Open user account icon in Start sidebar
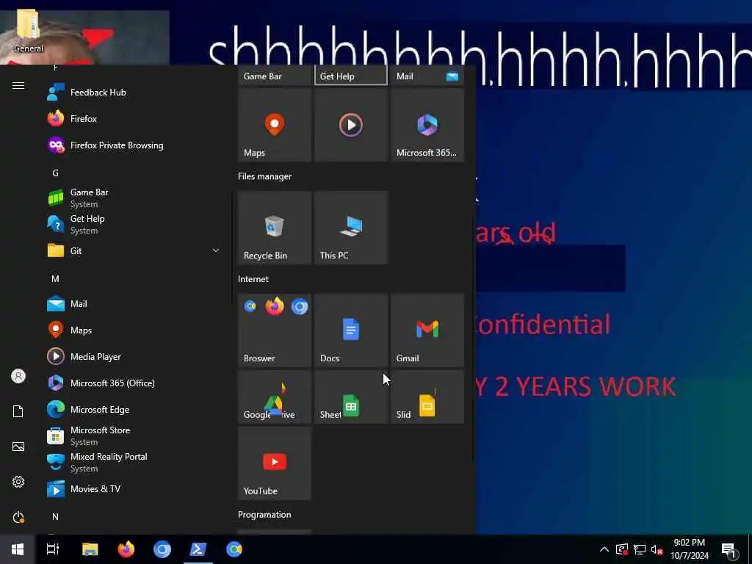The image size is (752, 564). click(x=18, y=376)
